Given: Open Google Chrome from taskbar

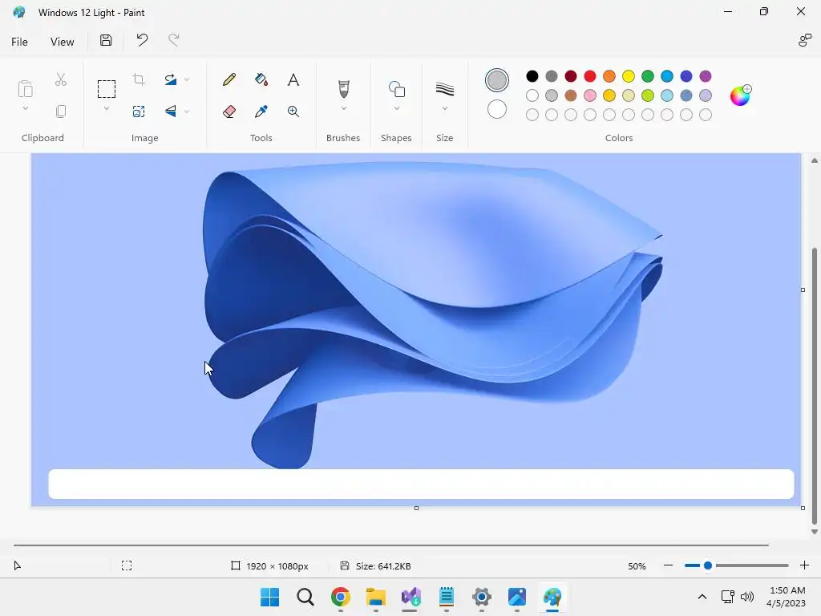Looking at the screenshot, I should (x=340, y=597).
